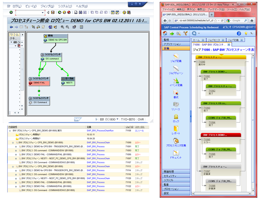Open the 監視 section in the CPS sidebar

pos(176,40)
